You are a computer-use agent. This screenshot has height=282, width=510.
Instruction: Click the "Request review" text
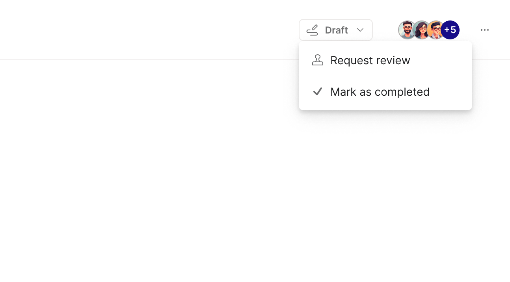pyautogui.click(x=370, y=60)
